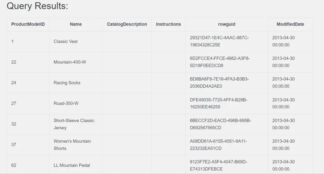Screen dimensions: 324x174
Task: Click the ProductModelID column header
Action: point(28,24)
